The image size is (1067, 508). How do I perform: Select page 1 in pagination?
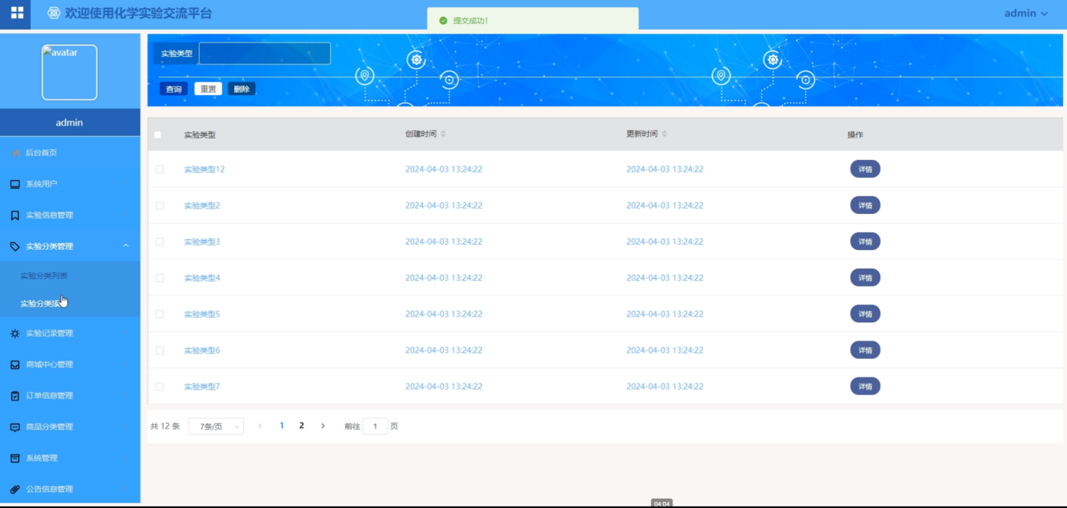(282, 426)
